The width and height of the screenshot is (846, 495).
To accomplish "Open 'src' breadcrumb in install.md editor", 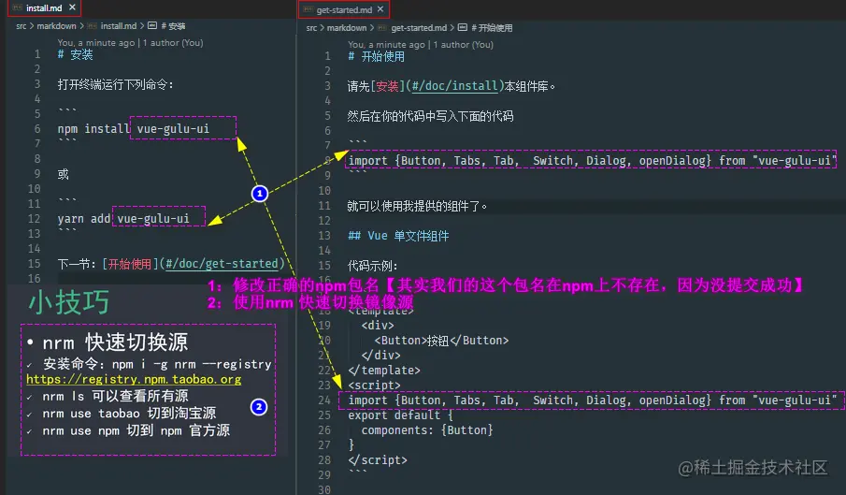I will 22,26.
